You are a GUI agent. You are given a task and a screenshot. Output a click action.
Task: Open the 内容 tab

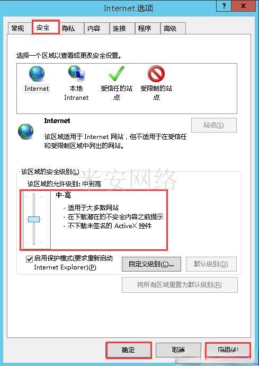click(94, 29)
